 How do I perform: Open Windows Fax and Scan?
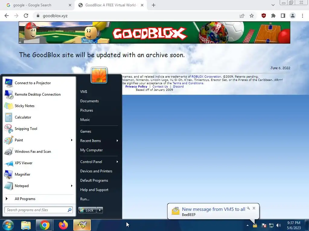[39, 152]
